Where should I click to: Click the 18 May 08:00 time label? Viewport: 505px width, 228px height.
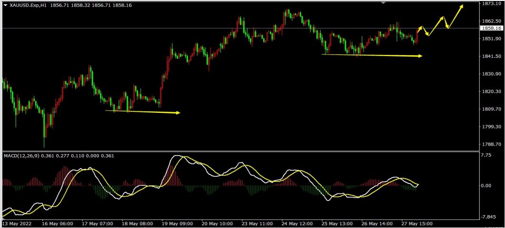point(137,224)
